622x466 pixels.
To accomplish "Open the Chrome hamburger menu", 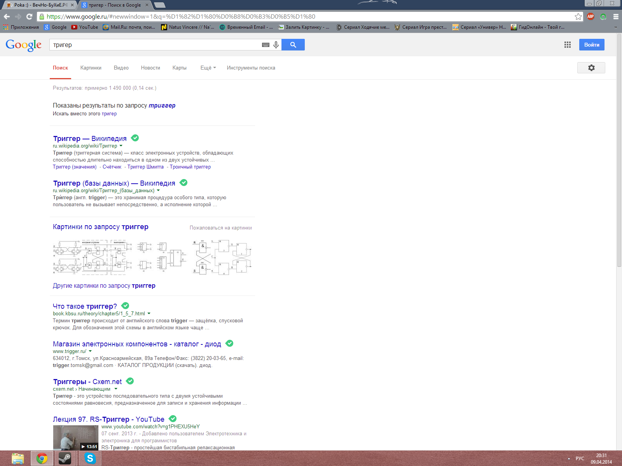I will coord(616,17).
